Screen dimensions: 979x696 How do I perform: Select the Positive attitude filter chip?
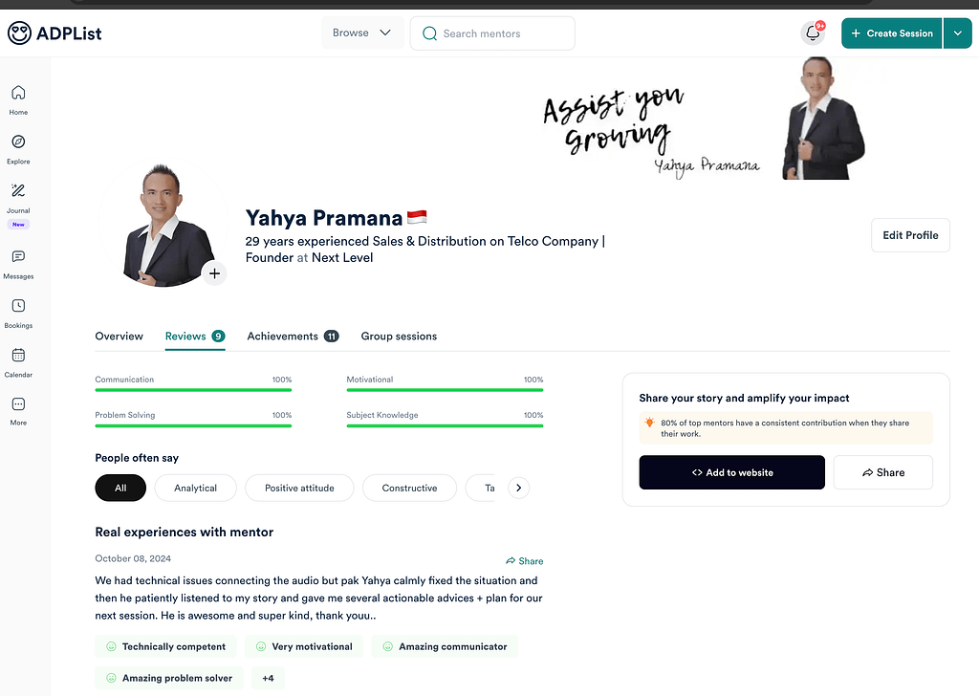click(299, 489)
